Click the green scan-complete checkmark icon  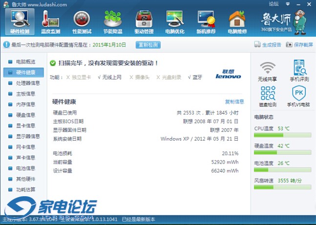tap(53, 63)
